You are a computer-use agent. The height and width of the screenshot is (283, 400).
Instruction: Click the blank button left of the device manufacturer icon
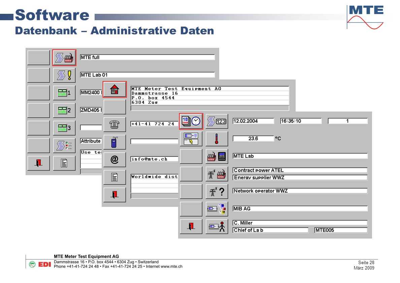(x=191, y=209)
